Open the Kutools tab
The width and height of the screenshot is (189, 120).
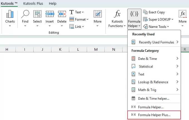[x=9, y=4]
